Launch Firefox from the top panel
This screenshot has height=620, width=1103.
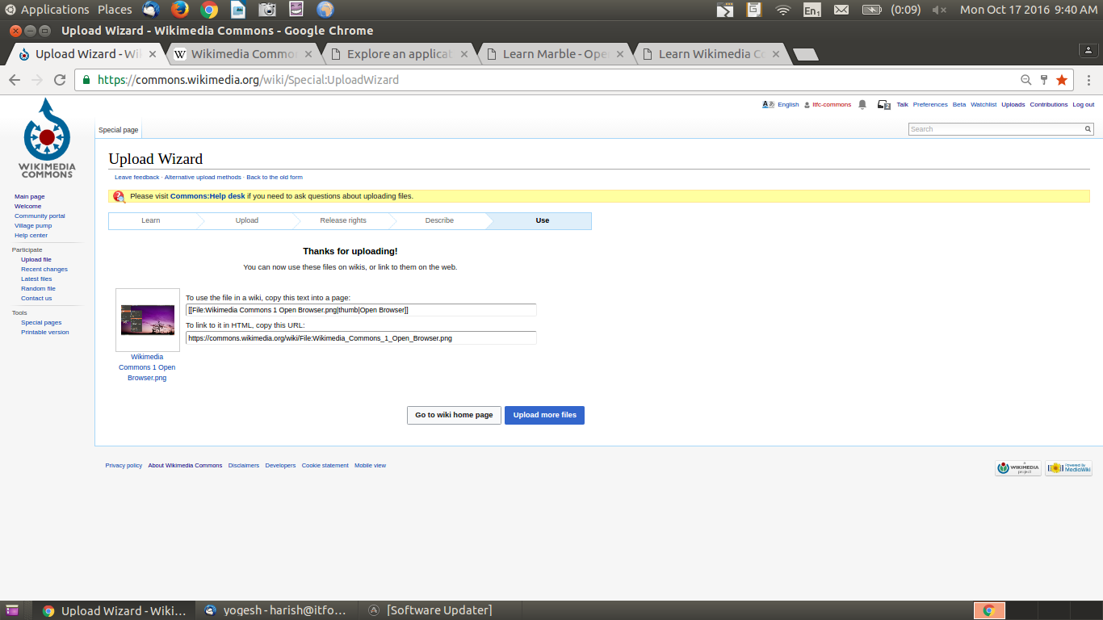click(x=179, y=10)
